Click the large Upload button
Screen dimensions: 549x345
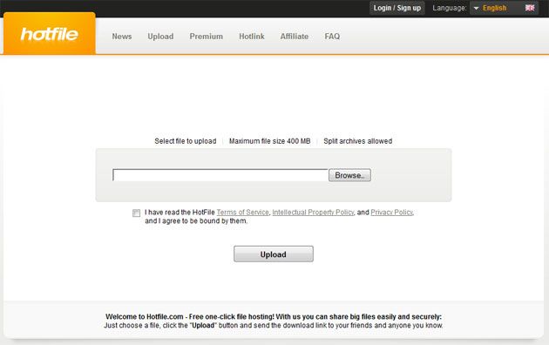click(274, 254)
